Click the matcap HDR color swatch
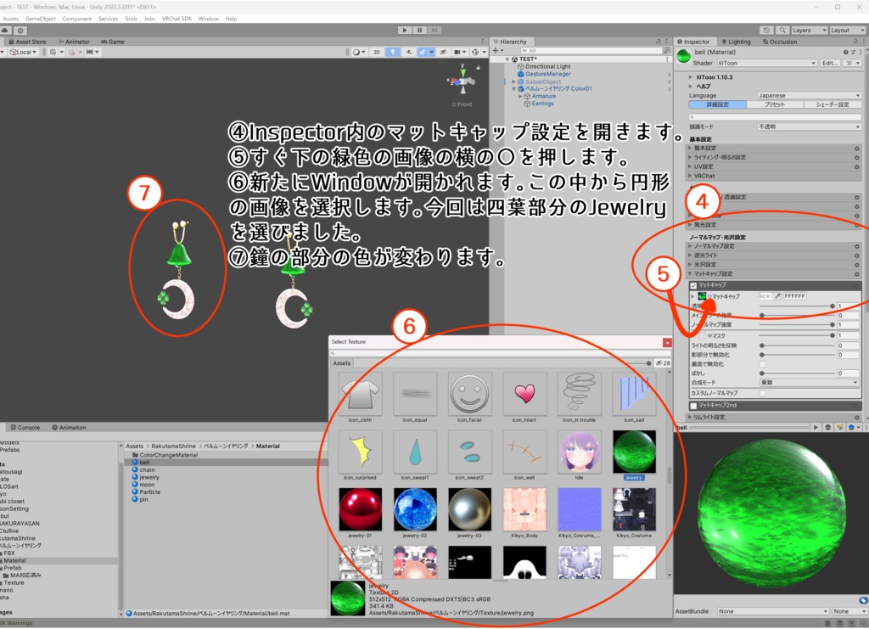869x629 pixels. tap(765, 296)
